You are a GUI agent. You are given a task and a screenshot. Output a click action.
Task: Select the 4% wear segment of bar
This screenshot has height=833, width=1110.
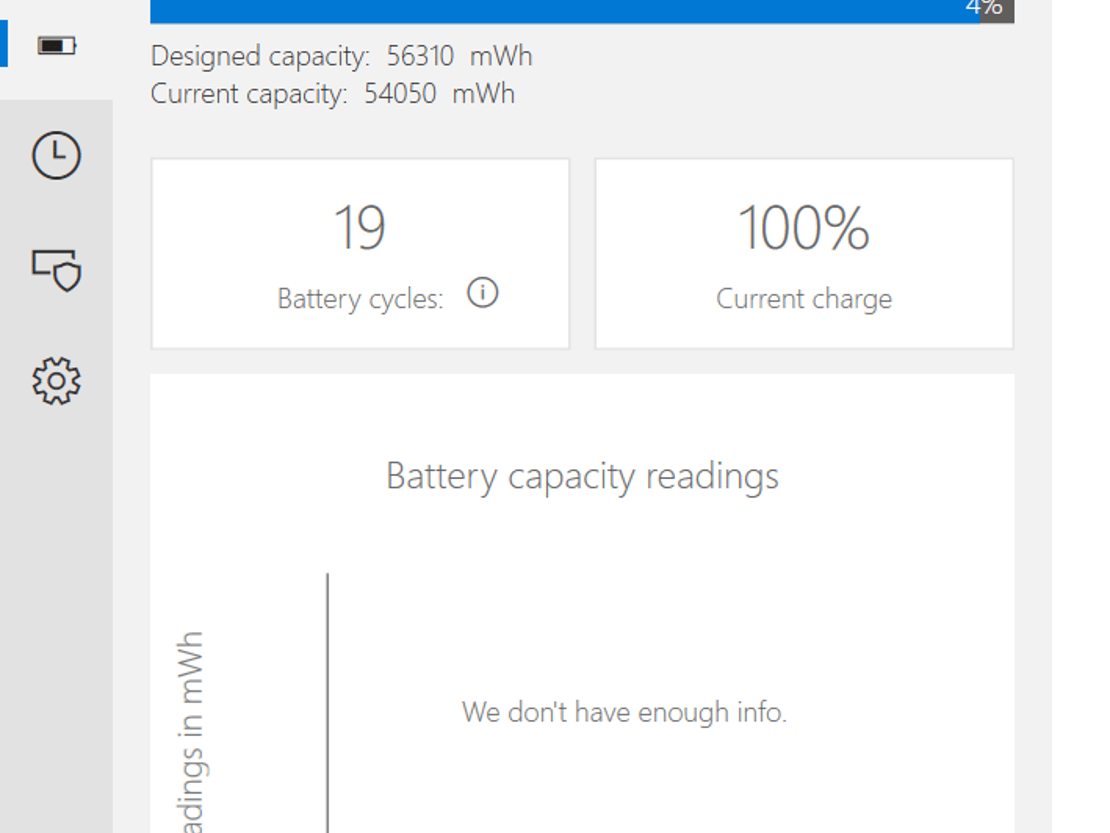tap(997, 11)
